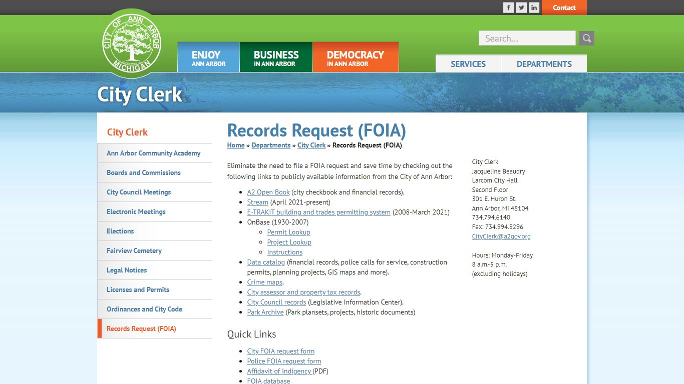Screen dimensions: 684x384
Task: Click the Home breadcrumb link
Action: [x=236, y=145]
